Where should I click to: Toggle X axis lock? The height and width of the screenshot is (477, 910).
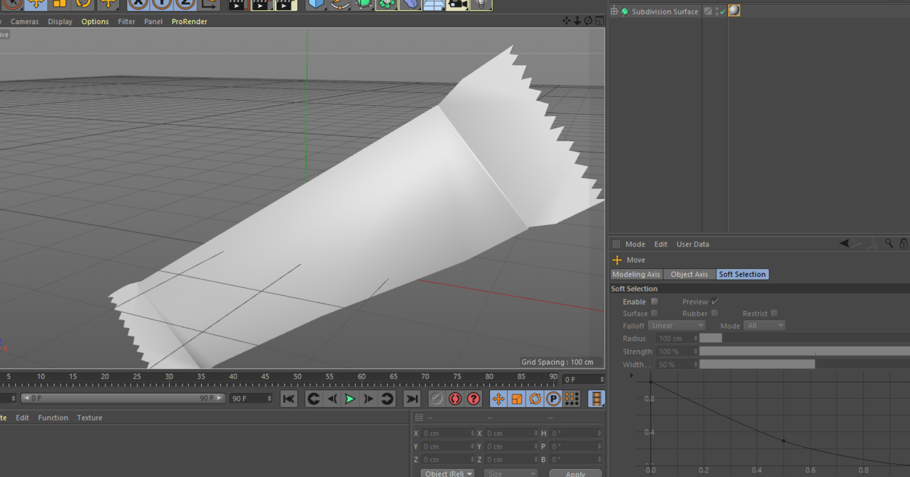[x=138, y=4]
